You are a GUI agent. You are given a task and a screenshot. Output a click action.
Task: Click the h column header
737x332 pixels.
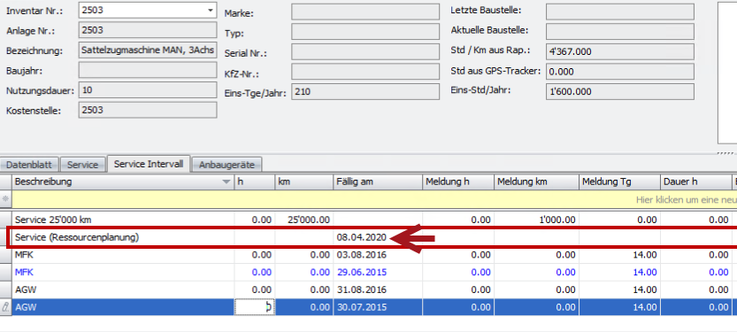point(255,182)
